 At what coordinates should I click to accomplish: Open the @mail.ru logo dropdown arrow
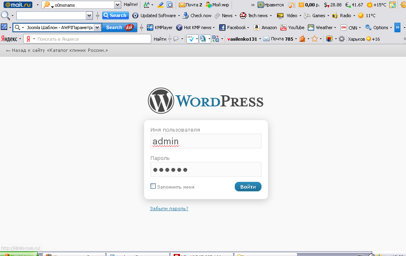pyautogui.click(x=38, y=5)
